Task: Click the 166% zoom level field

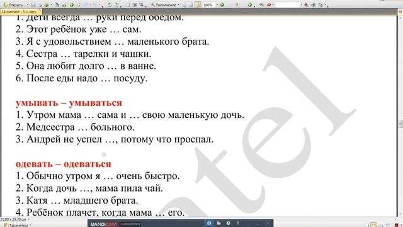Action: point(208,5)
